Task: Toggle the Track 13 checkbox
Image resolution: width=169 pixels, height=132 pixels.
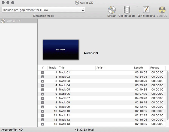Action: pos(43,124)
